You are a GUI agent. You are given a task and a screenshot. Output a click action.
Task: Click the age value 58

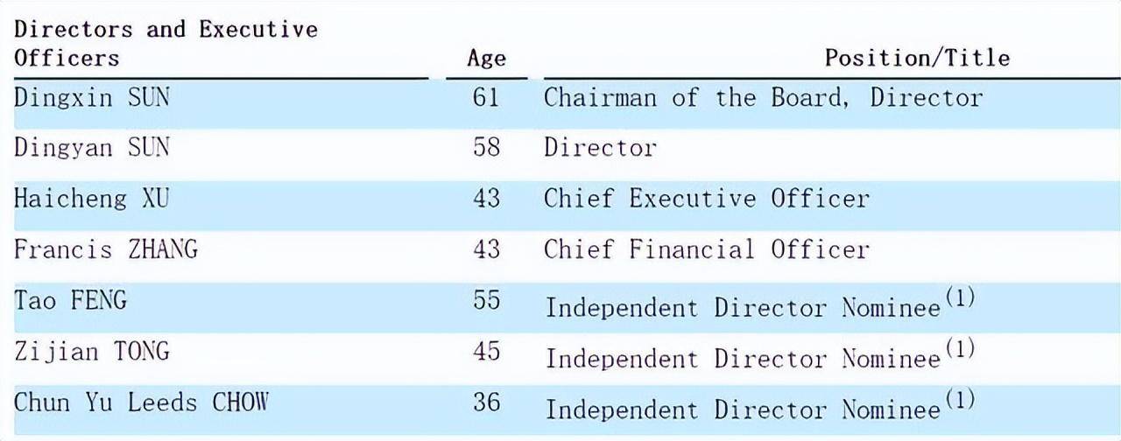(x=486, y=147)
